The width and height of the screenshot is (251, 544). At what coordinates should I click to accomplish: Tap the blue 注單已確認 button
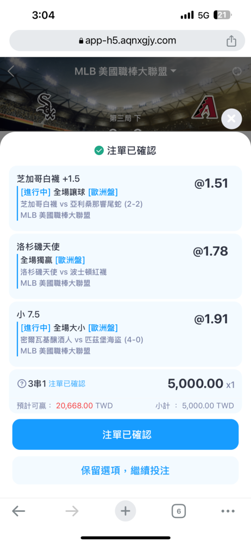pos(125,434)
